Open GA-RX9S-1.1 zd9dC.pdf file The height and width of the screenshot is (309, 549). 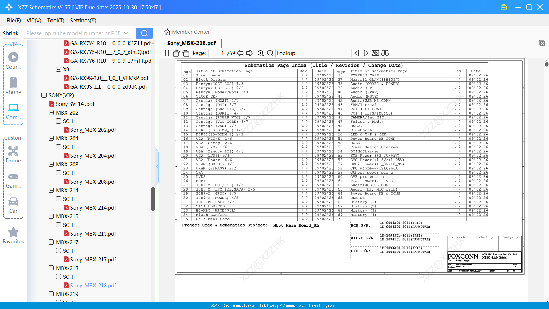pyautogui.click(x=105, y=86)
